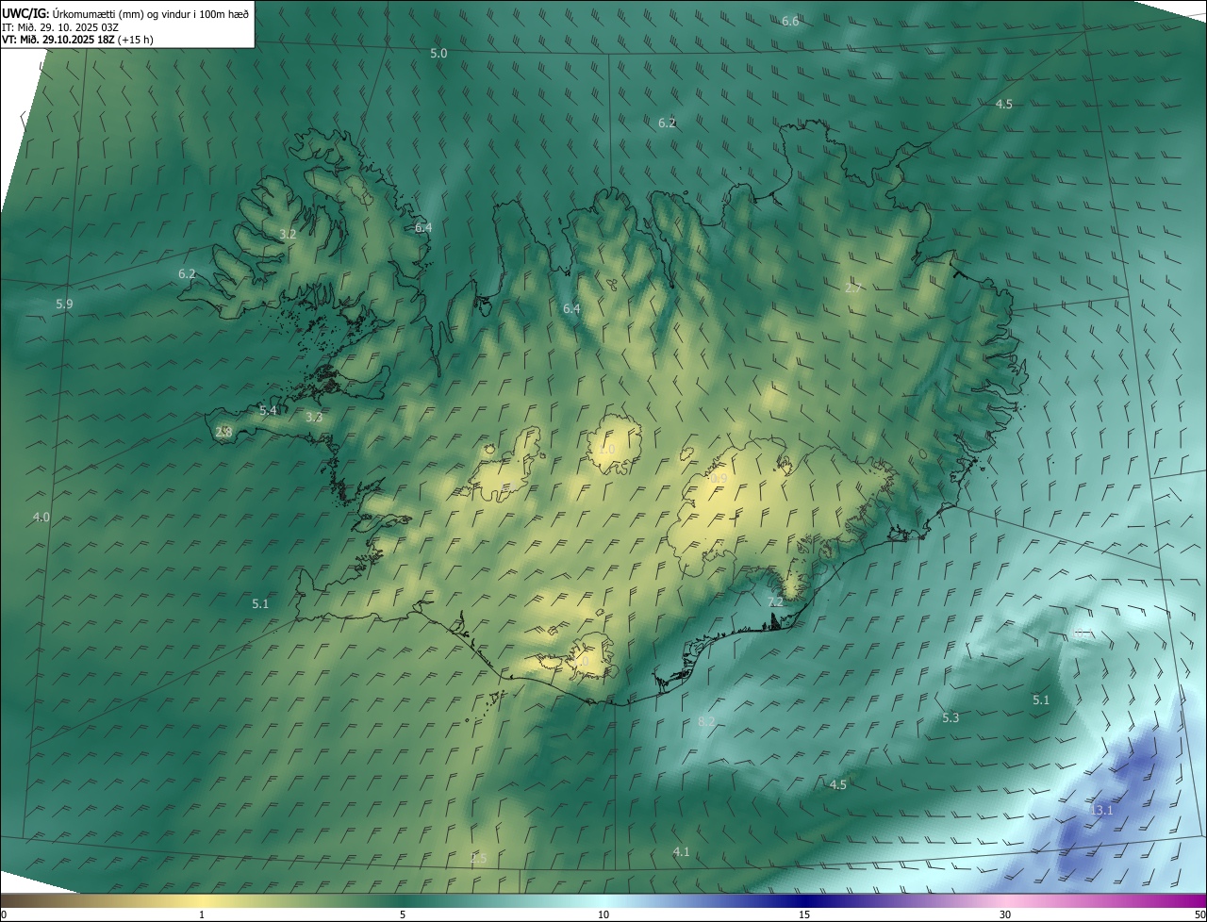Click the 30 tick on the color scale

1005,914
